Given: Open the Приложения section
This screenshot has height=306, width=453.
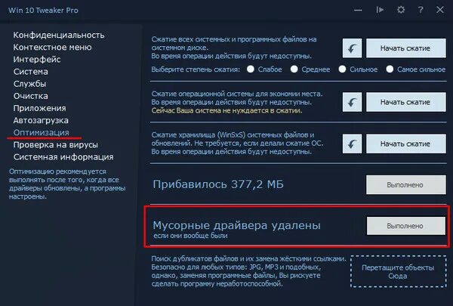Looking at the screenshot, I should (39, 108).
